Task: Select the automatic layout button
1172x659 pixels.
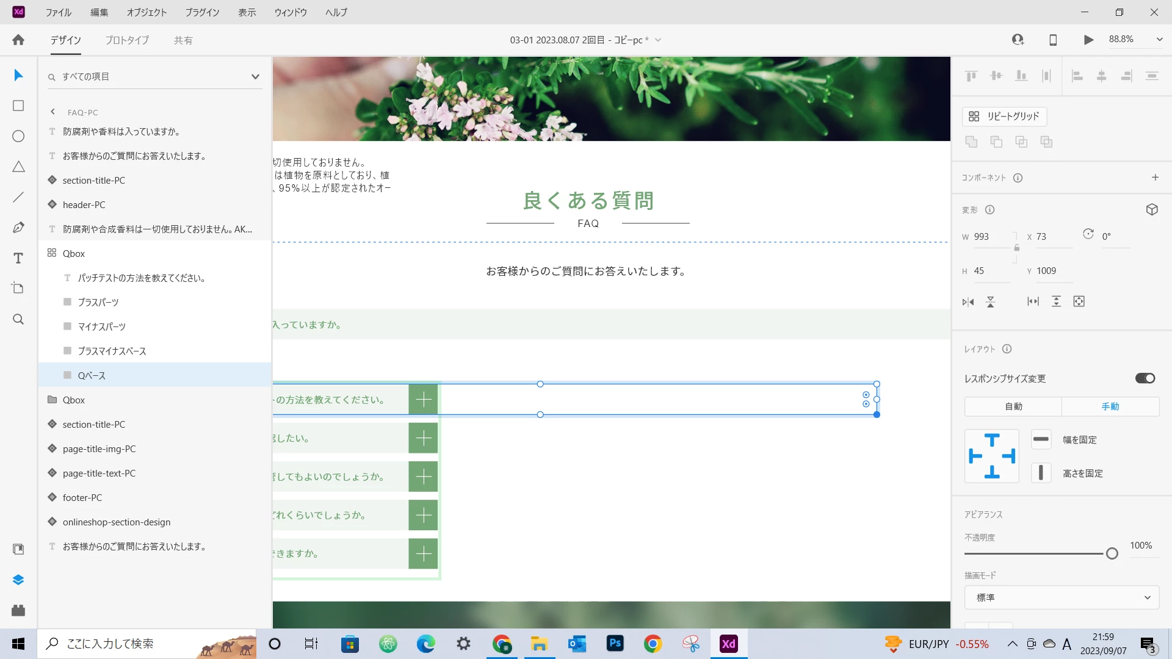Action: coord(1013,406)
